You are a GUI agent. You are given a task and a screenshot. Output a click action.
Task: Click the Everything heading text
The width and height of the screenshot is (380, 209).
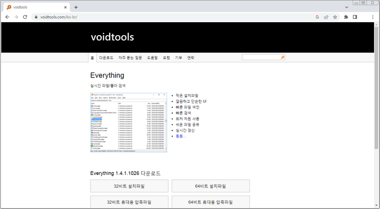[107, 75]
